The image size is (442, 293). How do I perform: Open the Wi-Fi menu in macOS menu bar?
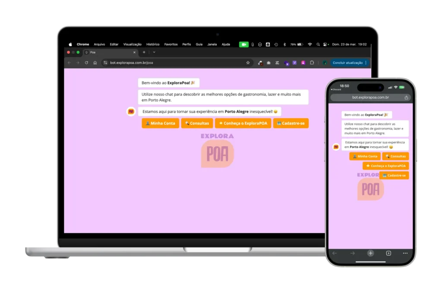(x=310, y=44)
